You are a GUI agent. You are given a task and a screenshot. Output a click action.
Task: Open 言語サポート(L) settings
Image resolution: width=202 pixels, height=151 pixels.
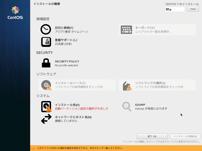(x=66, y=40)
